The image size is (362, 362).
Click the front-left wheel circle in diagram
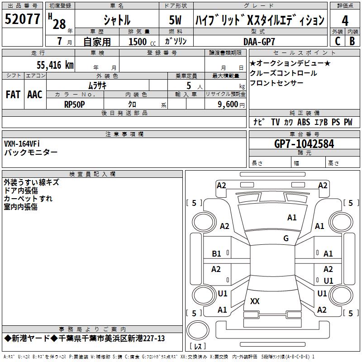click(x=204, y=222)
